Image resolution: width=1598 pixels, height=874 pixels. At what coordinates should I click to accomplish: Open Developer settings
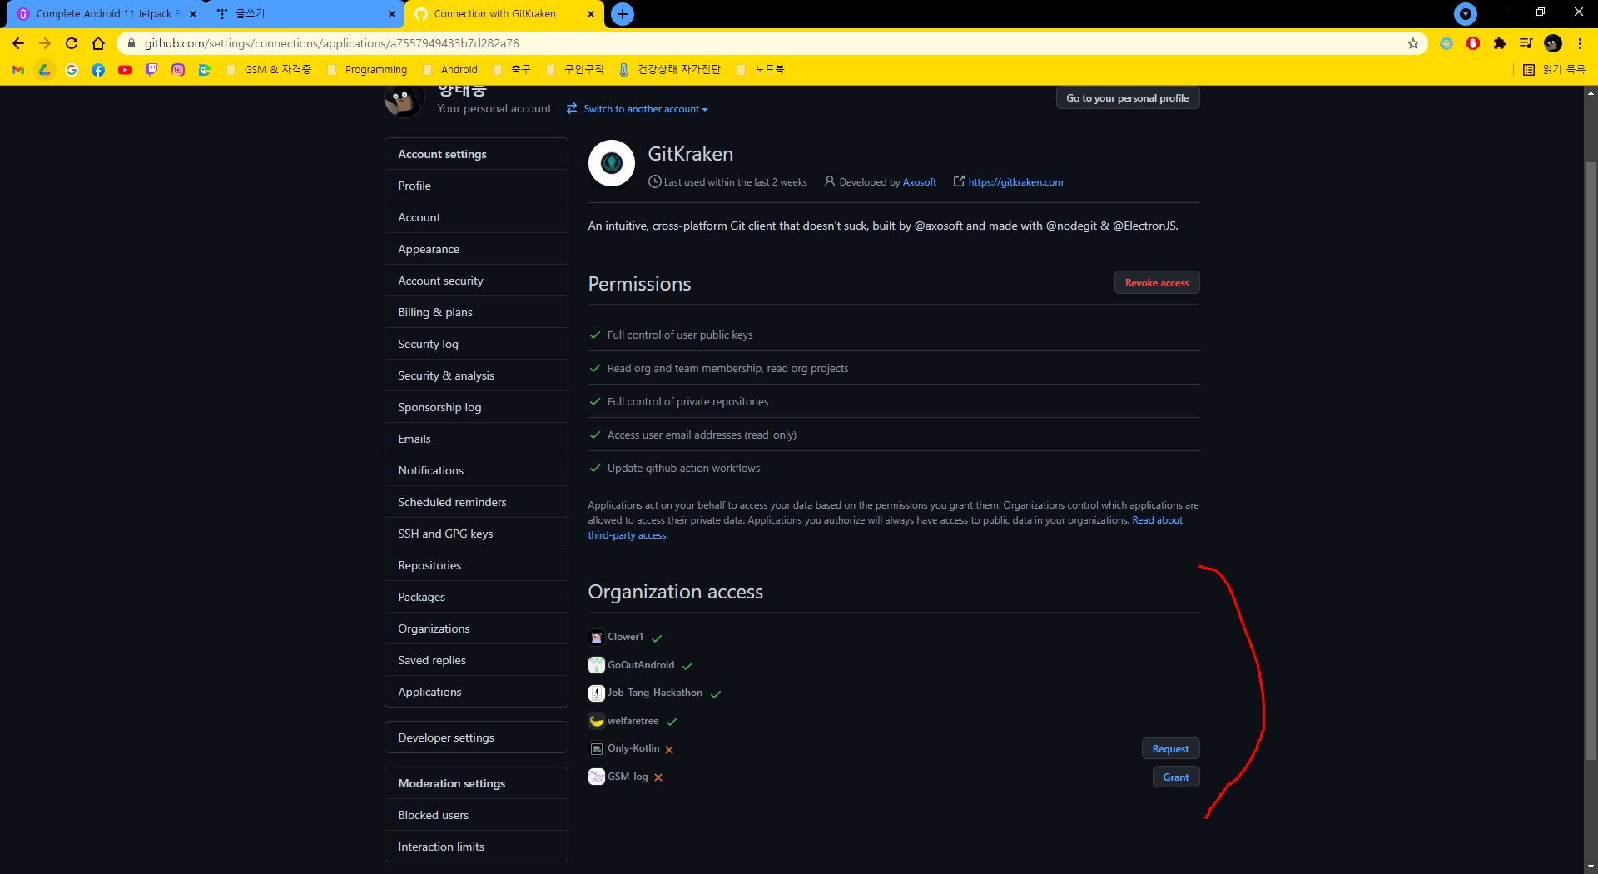click(476, 737)
